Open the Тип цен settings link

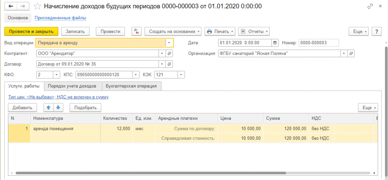(x=58, y=97)
